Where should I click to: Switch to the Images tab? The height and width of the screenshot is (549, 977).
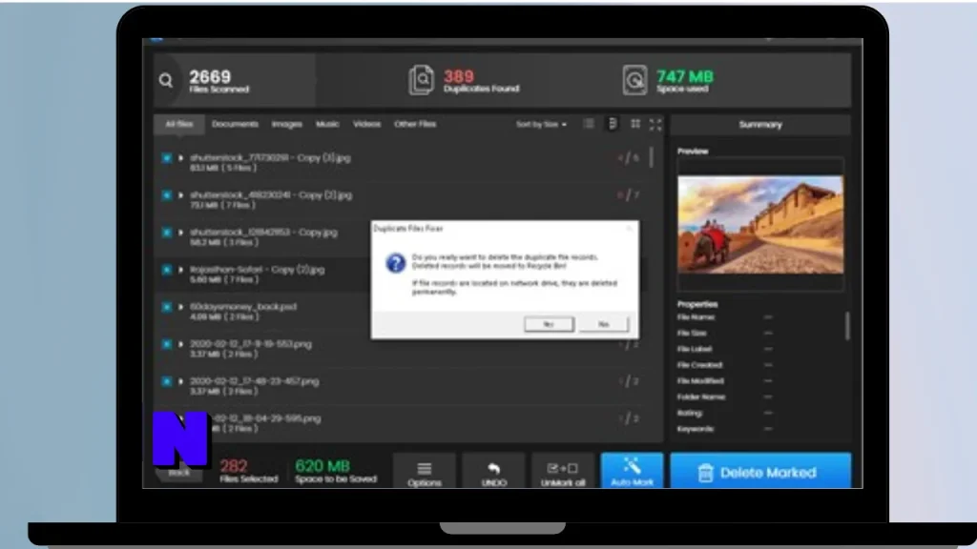[x=286, y=124]
